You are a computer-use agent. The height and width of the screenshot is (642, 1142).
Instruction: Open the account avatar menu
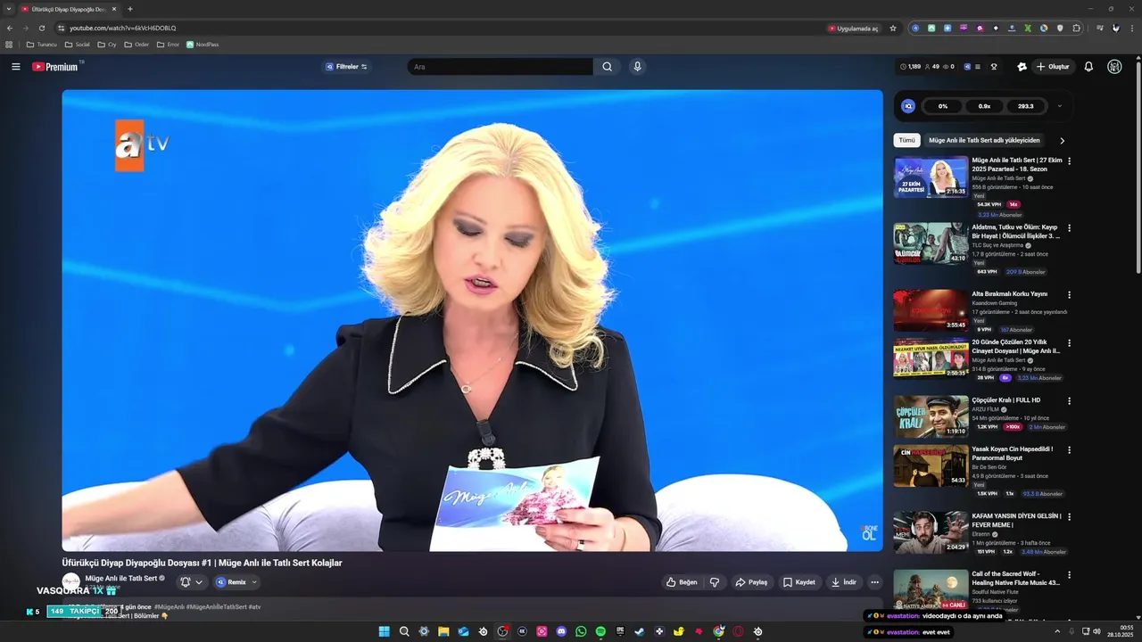point(1114,67)
